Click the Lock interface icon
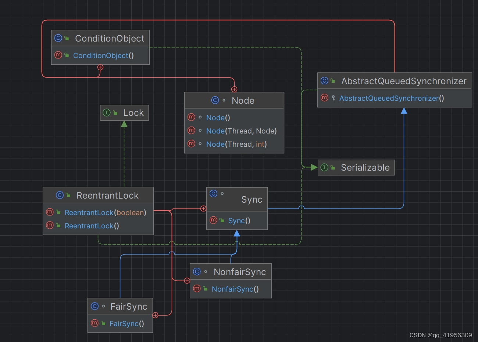The image size is (478, 342). (107, 113)
